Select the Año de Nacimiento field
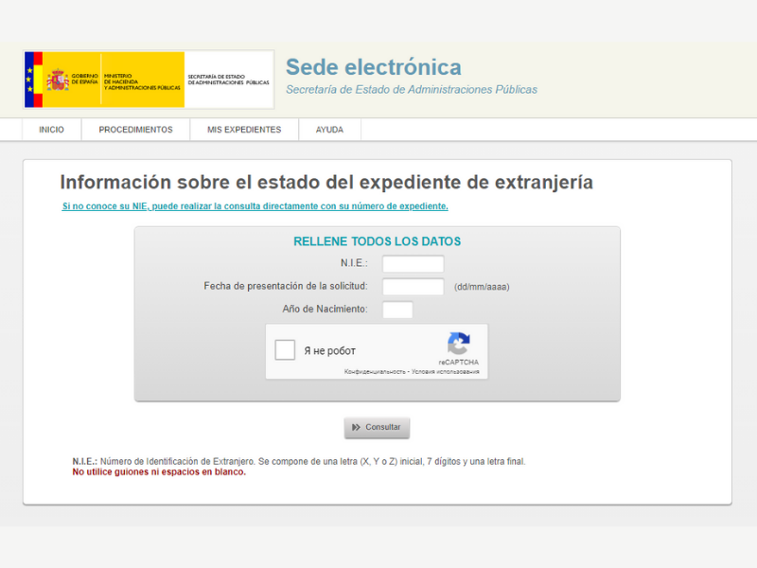 [x=397, y=310]
